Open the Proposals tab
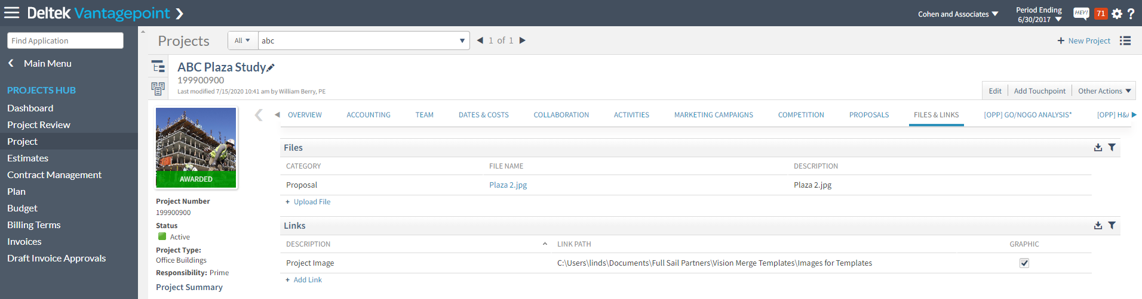The width and height of the screenshot is (1142, 299). [868, 115]
